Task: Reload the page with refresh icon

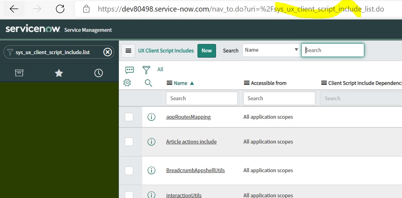Action: 60,9
